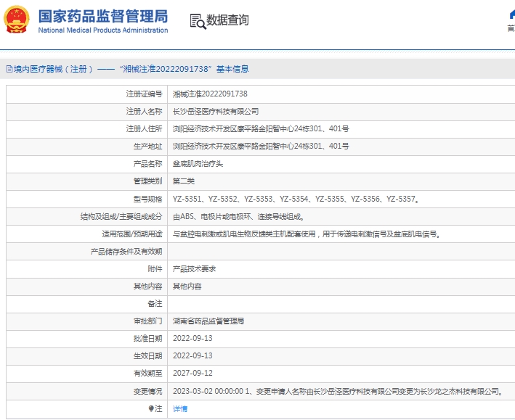Click the national emblem logo
The width and height of the screenshot is (515, 420).
click(17, 20)
